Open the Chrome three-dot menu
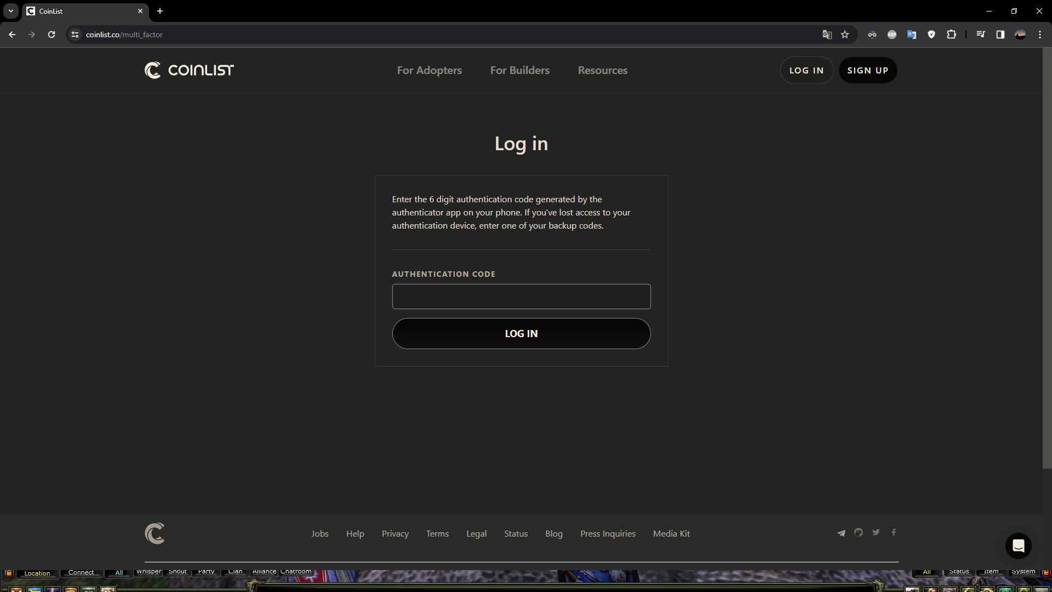Screen dimensions: 1052x592 click(x=1039, y=34)
